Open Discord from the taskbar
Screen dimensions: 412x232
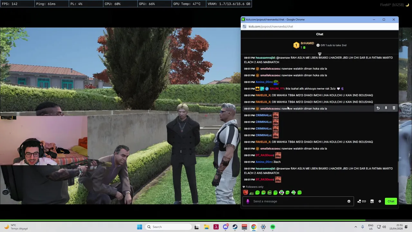pyautogui.click(x=225, y=227)
